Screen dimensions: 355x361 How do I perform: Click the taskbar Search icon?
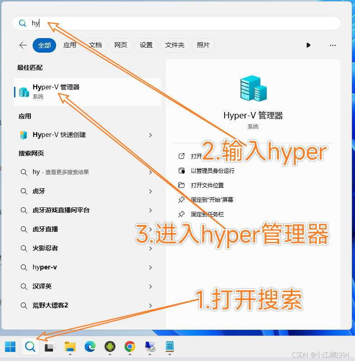point(30,346)
